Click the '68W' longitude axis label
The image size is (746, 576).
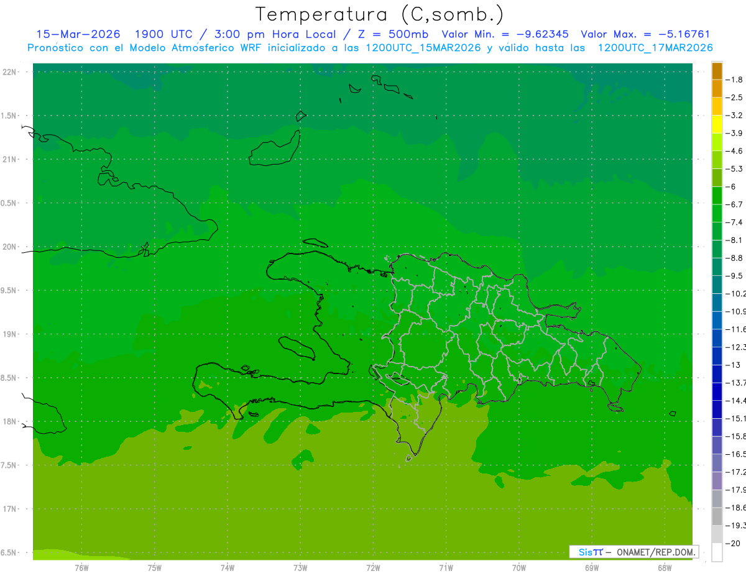point(665,568)
